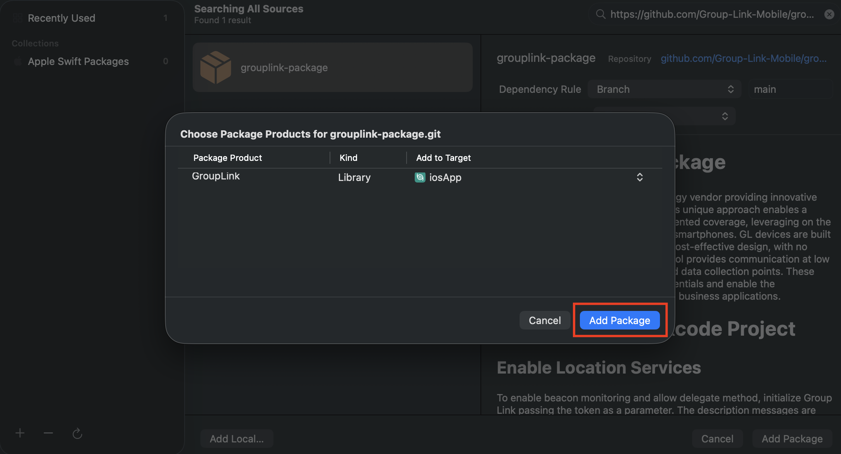
Task: Click the search magnifier icon
Action: pyautogui.click(x=600, y=14)
